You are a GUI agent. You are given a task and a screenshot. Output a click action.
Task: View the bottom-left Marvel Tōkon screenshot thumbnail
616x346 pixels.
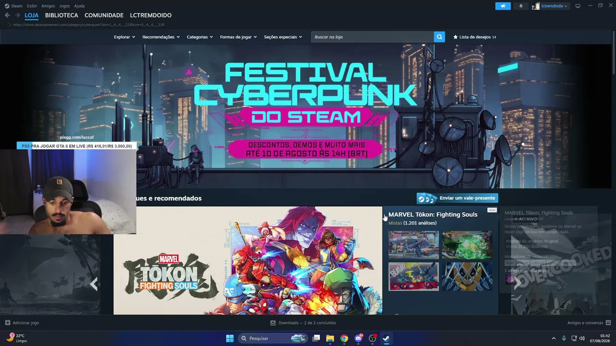pos(413,276)
